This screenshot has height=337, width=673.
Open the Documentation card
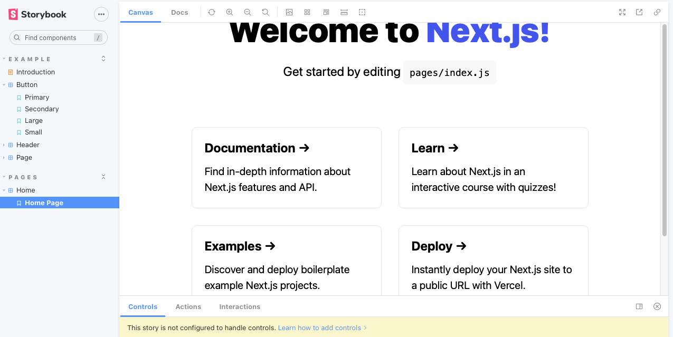[x=287, y=168]
